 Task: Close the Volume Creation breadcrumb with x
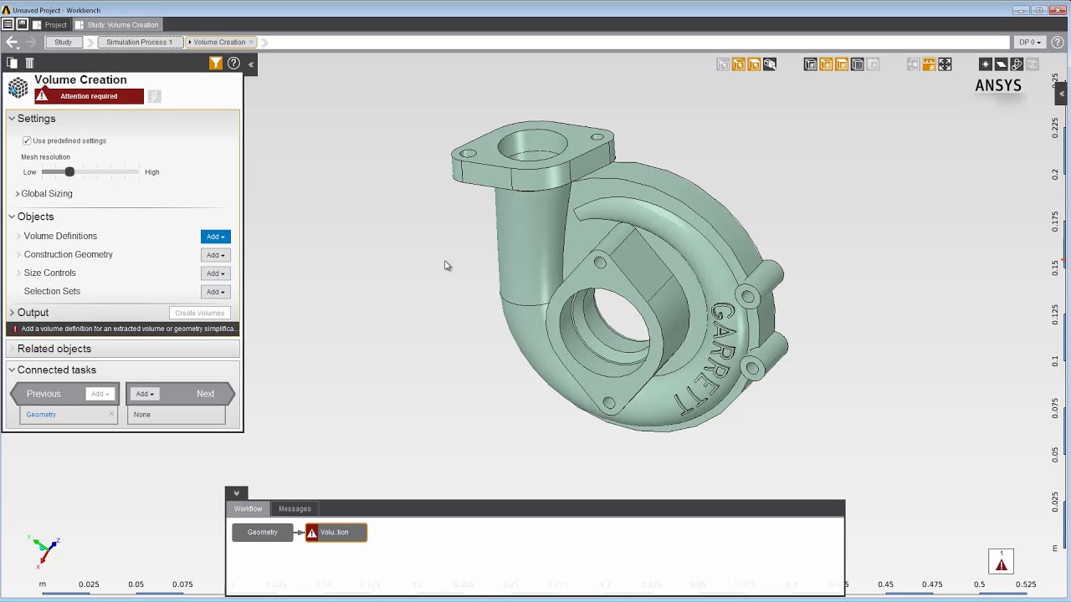click(252, 42)
